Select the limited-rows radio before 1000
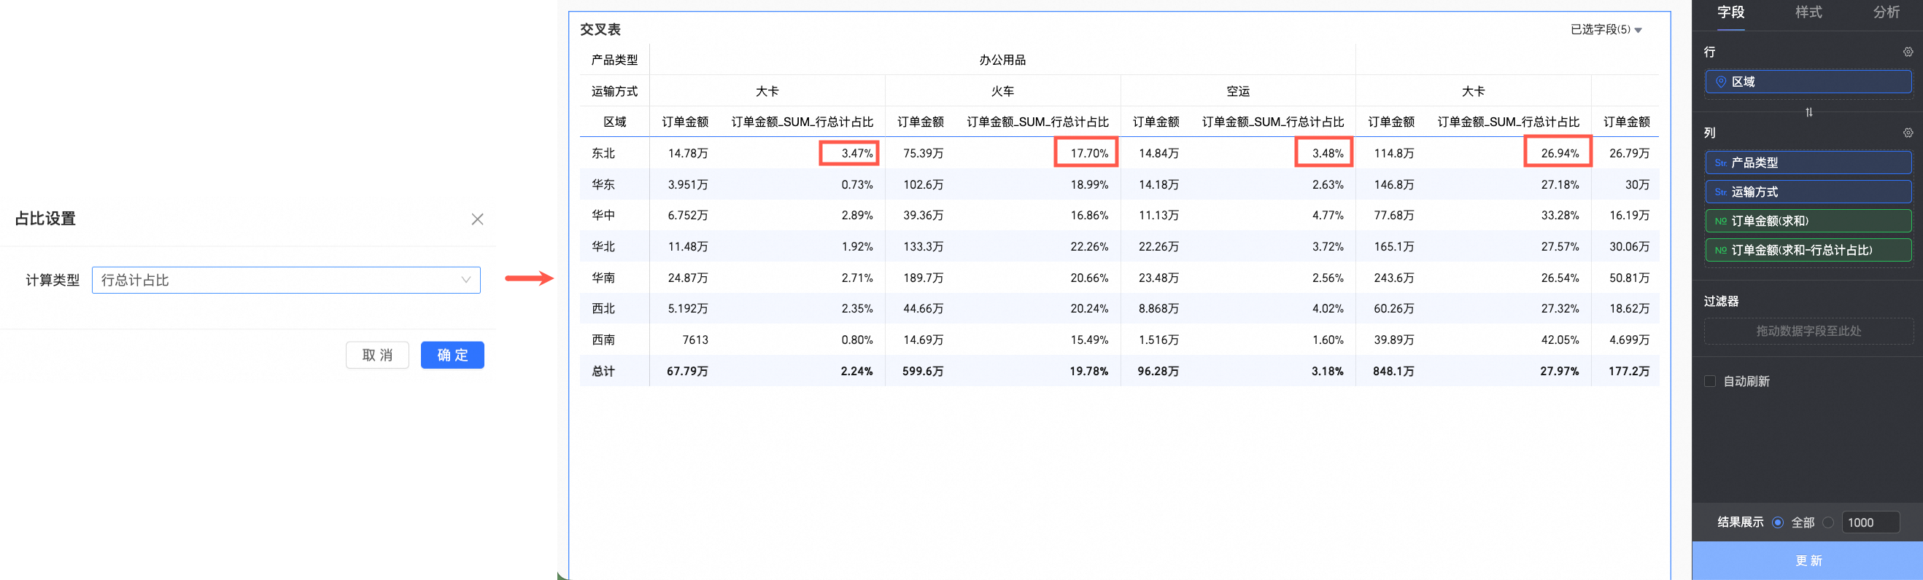Viewport: 1923px width, 580px height. tap(1827, 522)
